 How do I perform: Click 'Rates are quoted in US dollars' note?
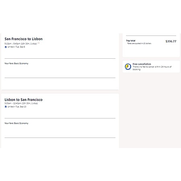click(139, 43)
